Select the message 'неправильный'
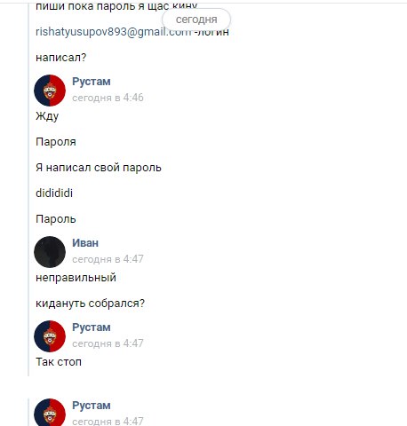407x426 pixels. [x=76, y=278]
